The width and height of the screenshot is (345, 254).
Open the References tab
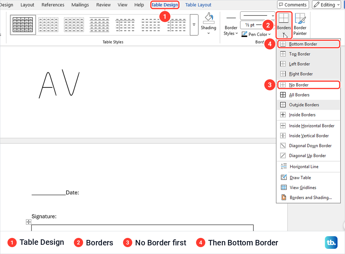coord(53,5)
